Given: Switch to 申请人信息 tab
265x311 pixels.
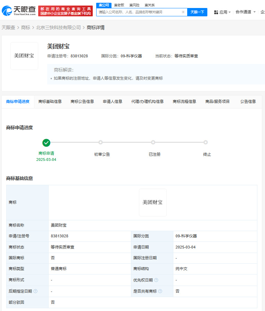Looking at the screenshot, I should [x=113, y=101].
